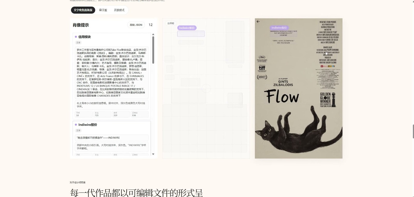
Task: Click the purple dot beside Indiwire报价 heading
Action: [76, 125]
